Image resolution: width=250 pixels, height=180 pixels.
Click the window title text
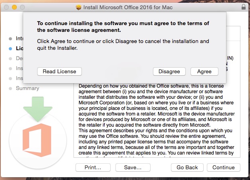pos(128,7)
